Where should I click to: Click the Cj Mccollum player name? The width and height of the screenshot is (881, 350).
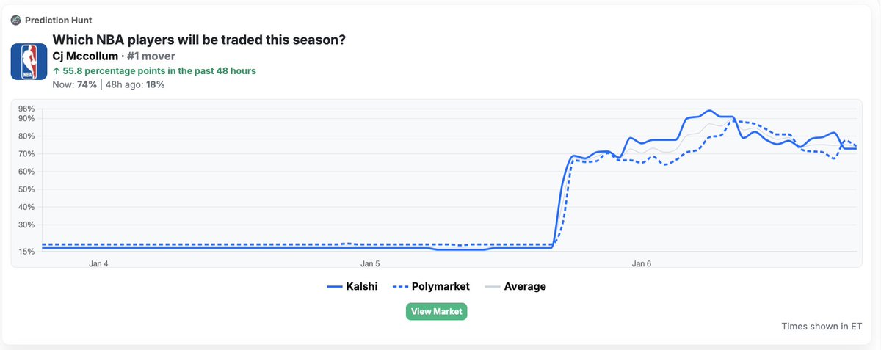click(x=85, y=56)
